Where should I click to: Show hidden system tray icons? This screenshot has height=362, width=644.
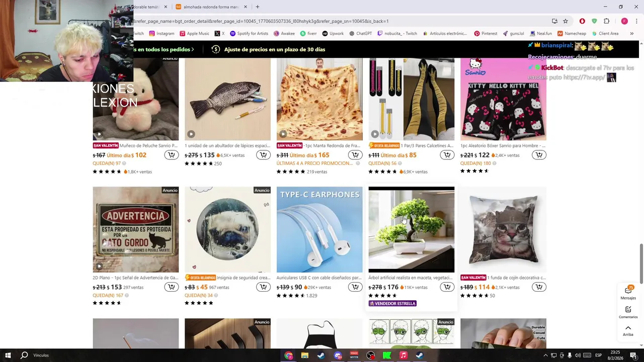[x=545, y=355]
